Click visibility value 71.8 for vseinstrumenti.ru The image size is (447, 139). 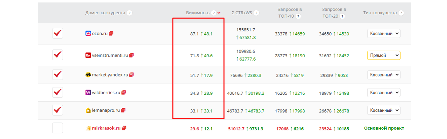point(194,56)
